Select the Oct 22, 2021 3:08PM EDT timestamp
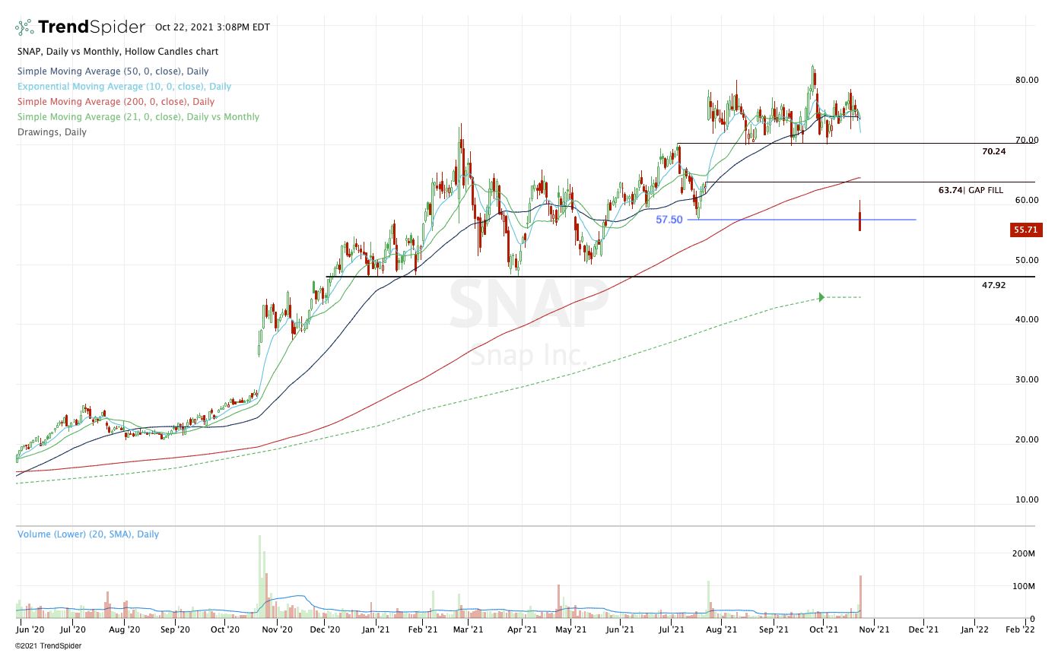 (212, 27)
